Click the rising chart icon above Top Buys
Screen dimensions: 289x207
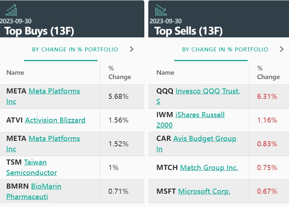[x=11, y=10]
